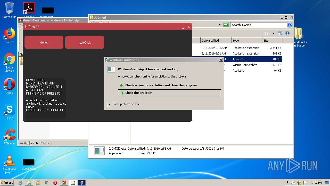Image resolution: width=330 pixels, height=186 pixels.
Task: Click the search magnifier icon in Explorer
Action: click(290, 25)
